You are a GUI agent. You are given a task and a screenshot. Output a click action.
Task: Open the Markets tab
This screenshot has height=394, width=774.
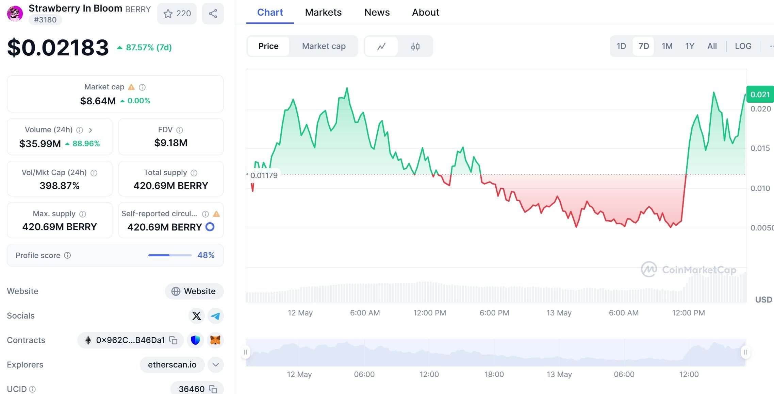coord(323,12)
